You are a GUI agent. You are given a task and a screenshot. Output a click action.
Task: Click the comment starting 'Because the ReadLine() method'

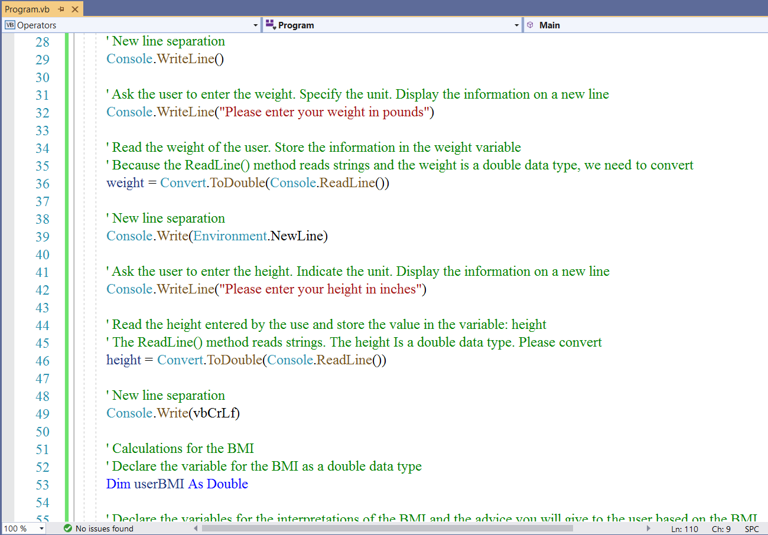click(x=400, y=165)
